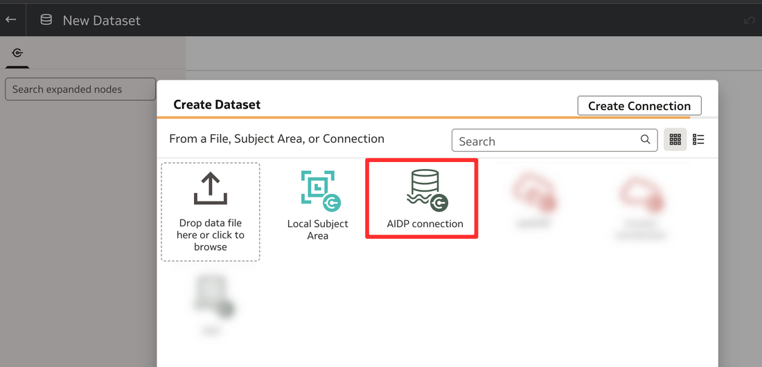Focus the Search expanded nodes field
This screenshot has height=367, width=762.
tap(80, 89)
